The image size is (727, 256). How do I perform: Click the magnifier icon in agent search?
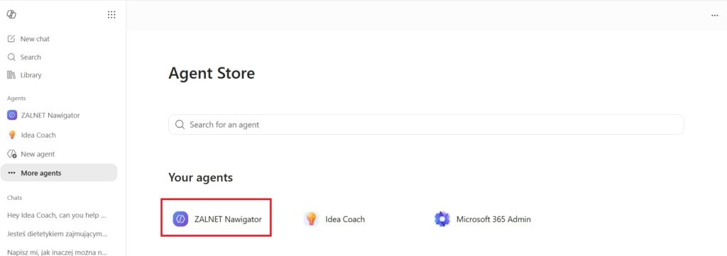pyautogui.click(x=180, y=125)
